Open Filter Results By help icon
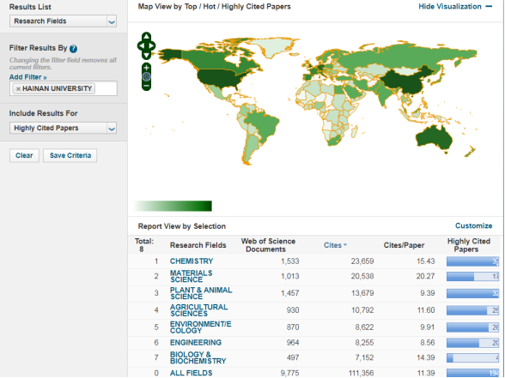 (x=74, y=49)
